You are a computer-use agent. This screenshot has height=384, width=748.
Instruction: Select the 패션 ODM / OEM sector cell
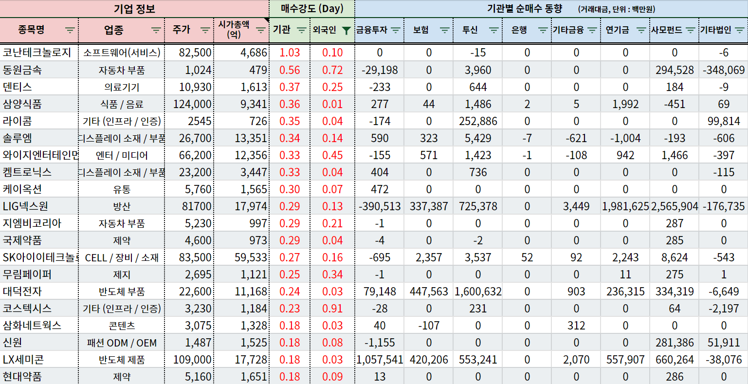pos(122,342)
